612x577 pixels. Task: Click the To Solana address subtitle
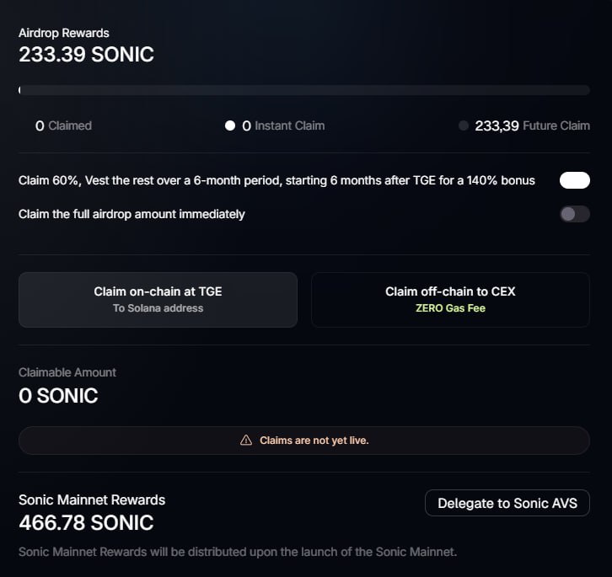[158, 308]
